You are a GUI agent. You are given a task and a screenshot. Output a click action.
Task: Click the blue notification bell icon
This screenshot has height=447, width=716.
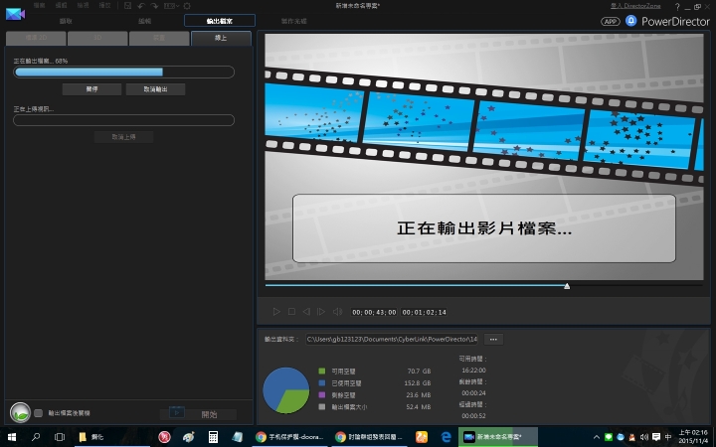coord(630,21)
